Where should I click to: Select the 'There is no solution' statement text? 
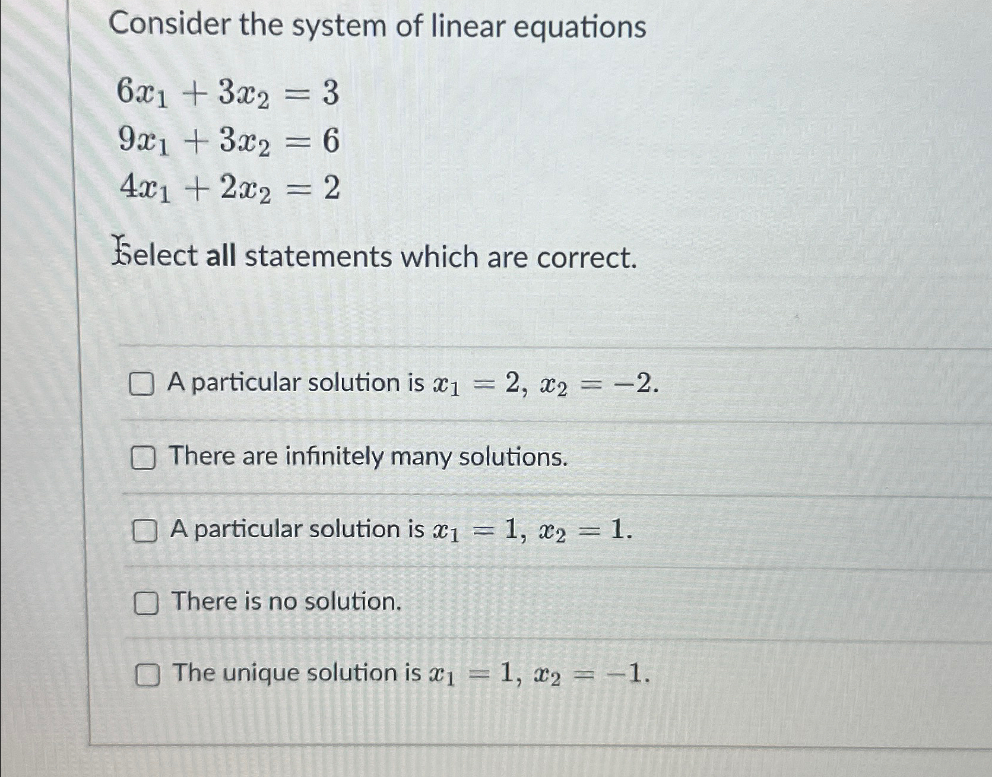click(x=284, y=602)
